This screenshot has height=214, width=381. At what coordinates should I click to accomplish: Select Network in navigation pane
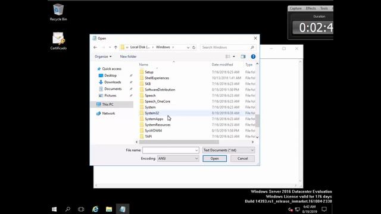coord(108,114)
